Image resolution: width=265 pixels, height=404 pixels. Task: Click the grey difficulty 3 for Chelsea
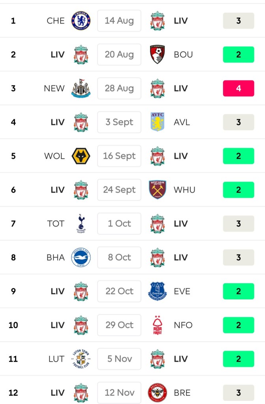click(x=238, y=21)
